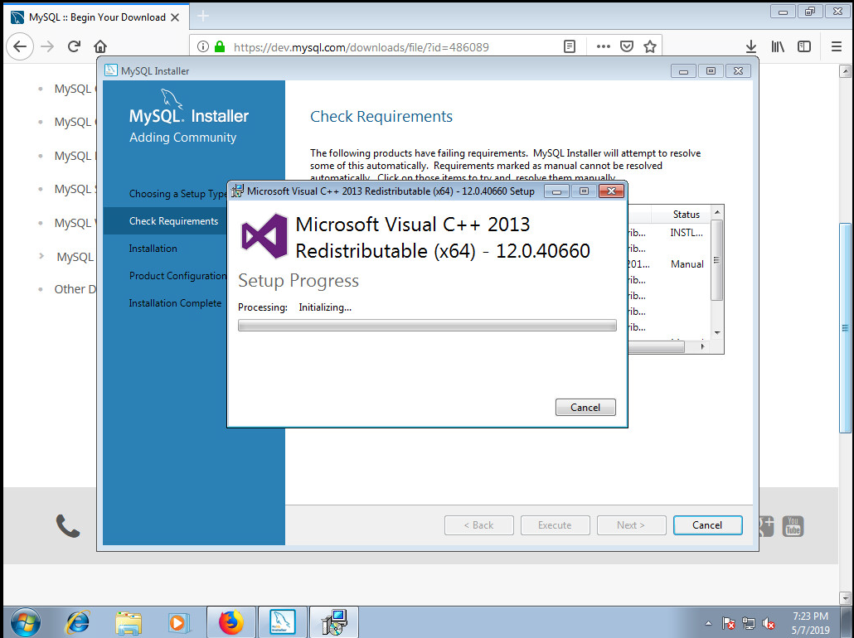Click the address bar URL field
854x638 pixels.
click(x=361, y=47)
